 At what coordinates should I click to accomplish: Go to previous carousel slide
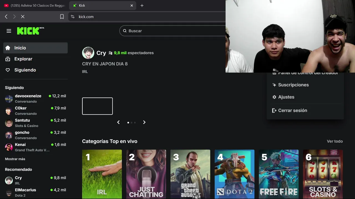118,122
